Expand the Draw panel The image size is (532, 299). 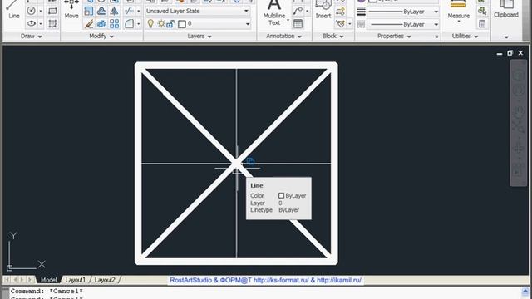(32, 36)
